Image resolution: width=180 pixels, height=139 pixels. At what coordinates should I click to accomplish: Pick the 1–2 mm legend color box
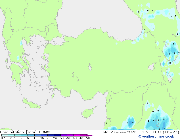click(x=18, y=135)
